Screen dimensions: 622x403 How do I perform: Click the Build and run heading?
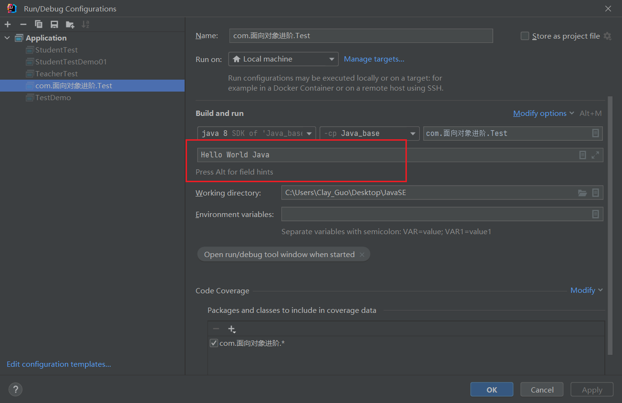pos(219,114)
